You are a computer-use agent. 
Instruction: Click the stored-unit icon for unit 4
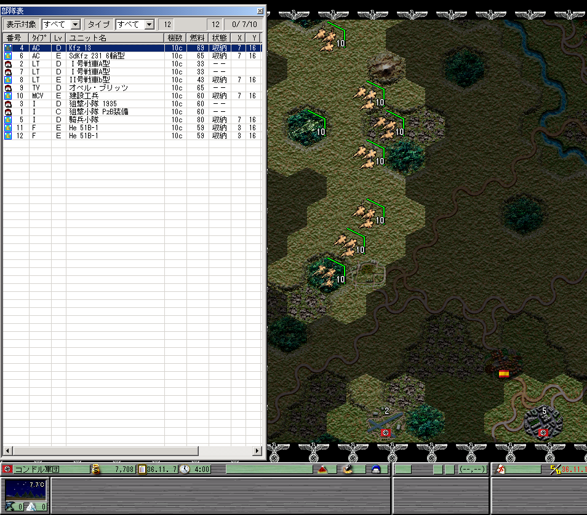click(x=8, y=48)
